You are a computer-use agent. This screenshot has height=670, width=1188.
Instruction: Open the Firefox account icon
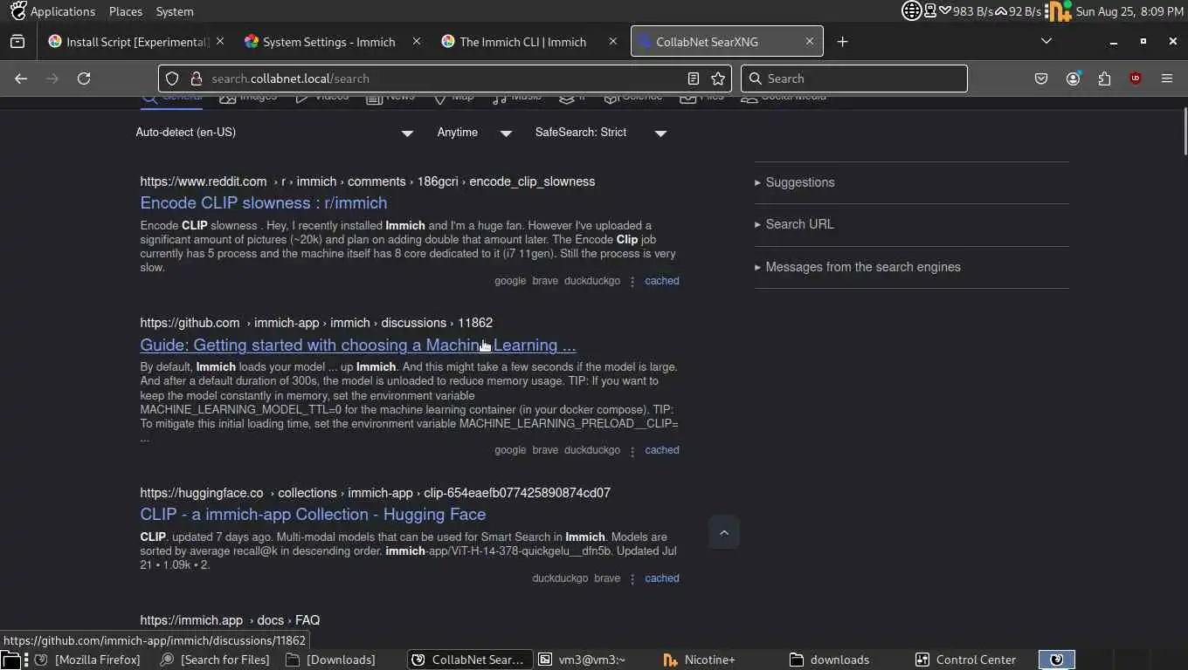(1073, 79)
